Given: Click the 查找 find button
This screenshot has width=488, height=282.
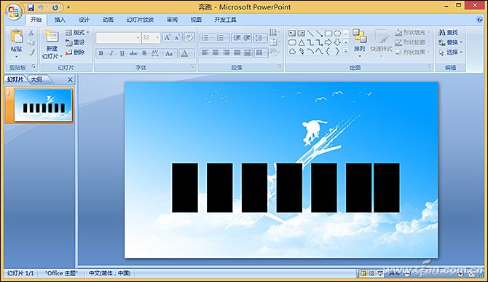Looking at the screenshot, I should click(x=448, y=32).
